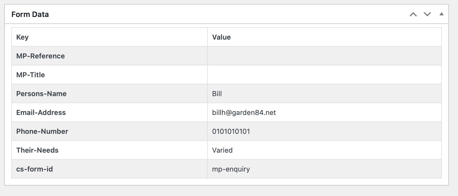Click the Form Data panel heading

[x=30, y=15]
